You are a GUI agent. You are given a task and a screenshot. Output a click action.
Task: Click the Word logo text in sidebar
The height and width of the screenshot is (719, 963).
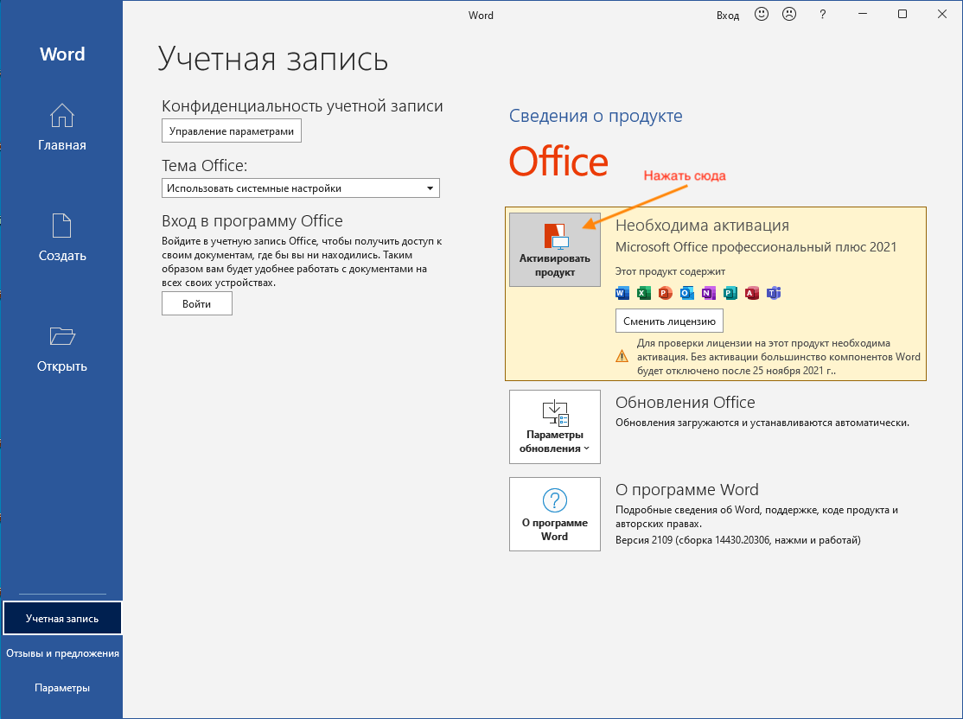pyautogui.click(x=62, y=54)
